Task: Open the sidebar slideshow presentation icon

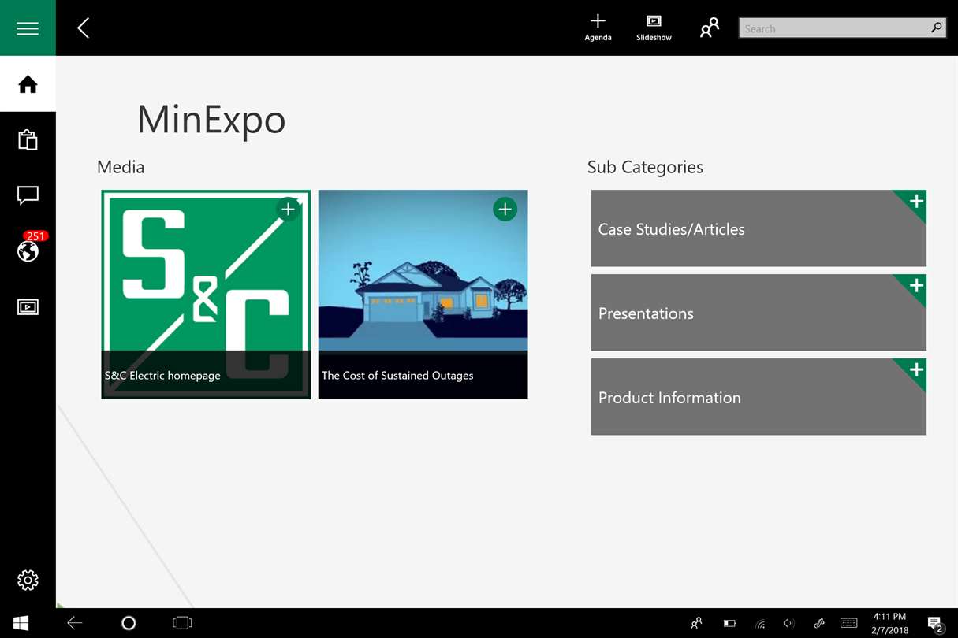Action: point(28,306)
